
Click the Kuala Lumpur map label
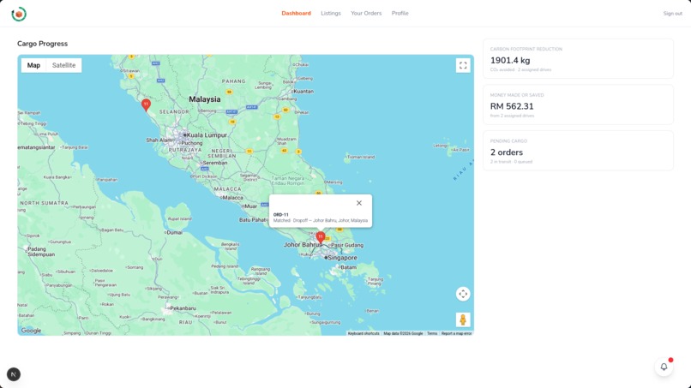click(207, 135)
